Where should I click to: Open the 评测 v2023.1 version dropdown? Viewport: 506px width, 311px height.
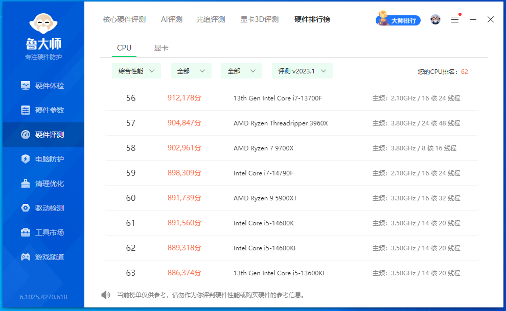[303, 71]
